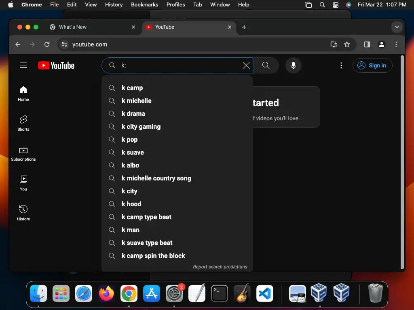Close the What's New tab
The height and width of the screenshot is (310, 414).
(133, 27)
